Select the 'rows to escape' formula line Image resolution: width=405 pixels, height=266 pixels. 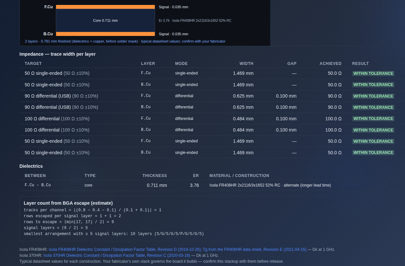click(x=69, y=222)
